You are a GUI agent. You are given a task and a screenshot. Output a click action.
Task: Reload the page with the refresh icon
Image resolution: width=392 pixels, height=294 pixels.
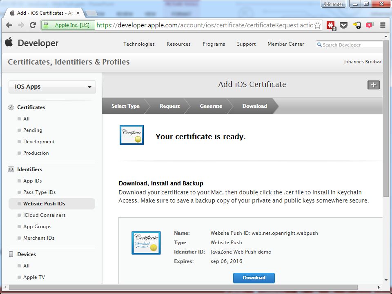[x=33, y=25]
